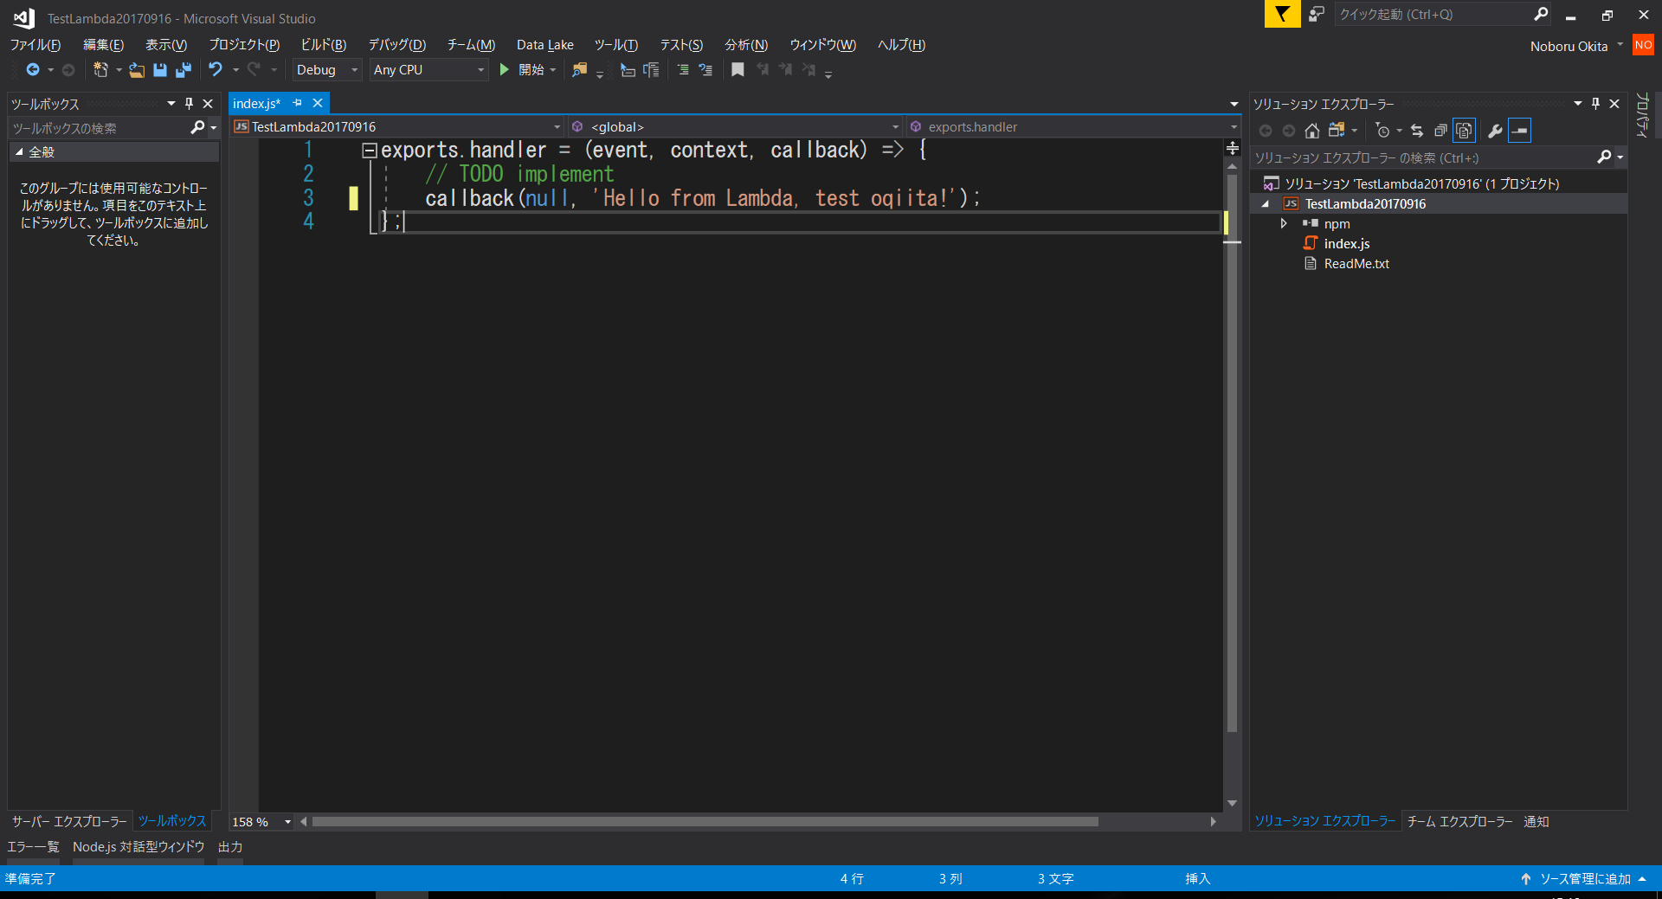
Task: Save index.js with the Save icon
Action: click(160, 70)
